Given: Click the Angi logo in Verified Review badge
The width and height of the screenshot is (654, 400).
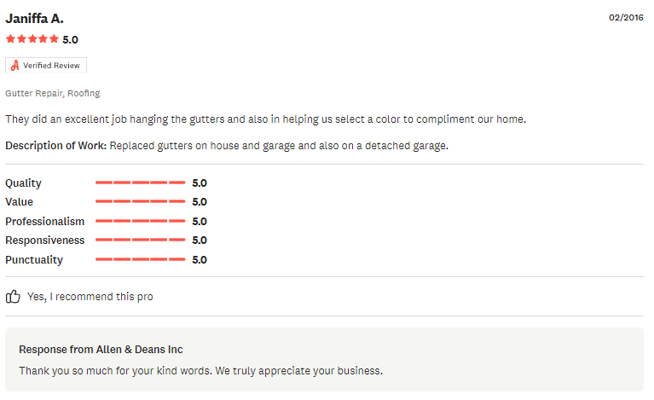Looking at the screenshot, I should 15,66.
